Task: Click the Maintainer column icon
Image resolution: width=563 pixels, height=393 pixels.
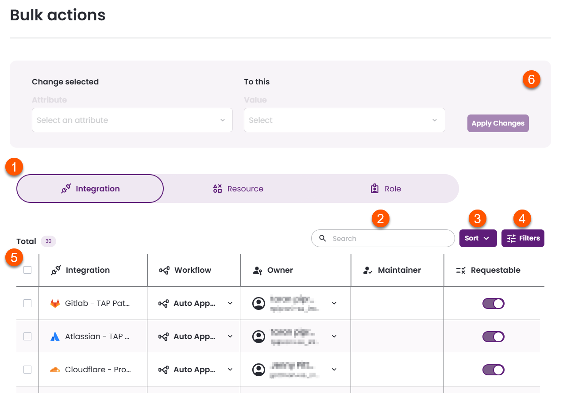Action: tap(368, 270)
